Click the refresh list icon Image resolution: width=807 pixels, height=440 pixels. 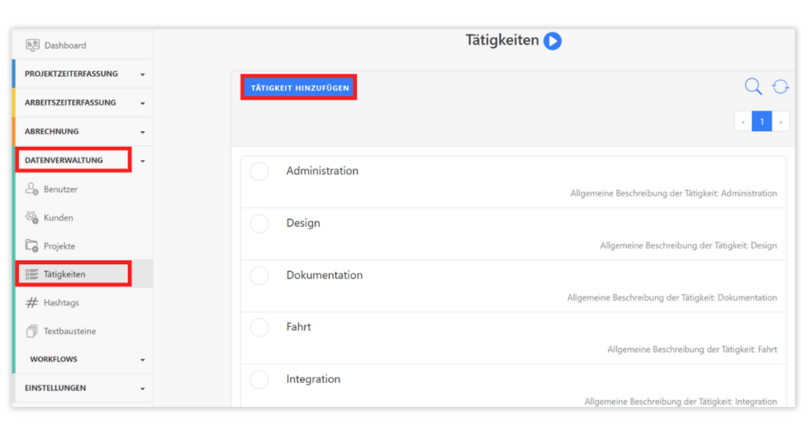coord(780,87)
